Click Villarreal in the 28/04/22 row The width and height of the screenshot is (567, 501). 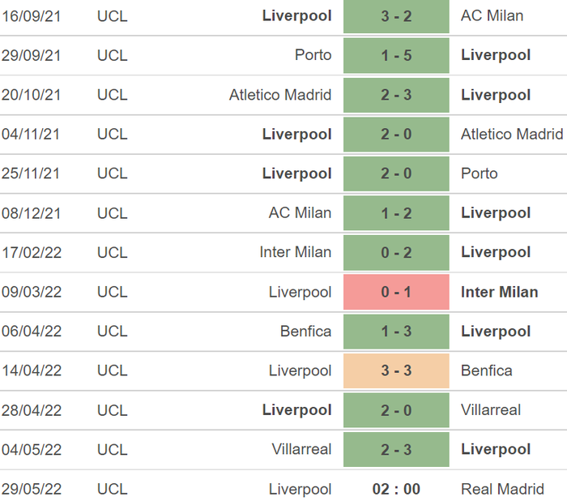[x=491, y=410]
